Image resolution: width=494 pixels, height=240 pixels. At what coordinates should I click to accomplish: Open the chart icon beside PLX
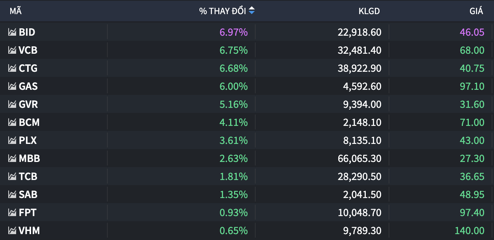12,140
